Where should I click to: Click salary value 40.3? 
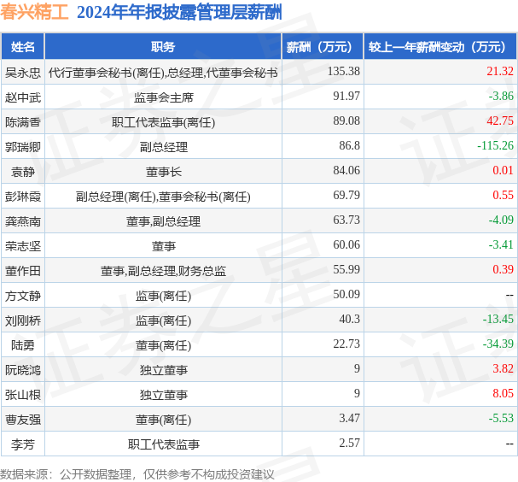[x=349, y=320]
